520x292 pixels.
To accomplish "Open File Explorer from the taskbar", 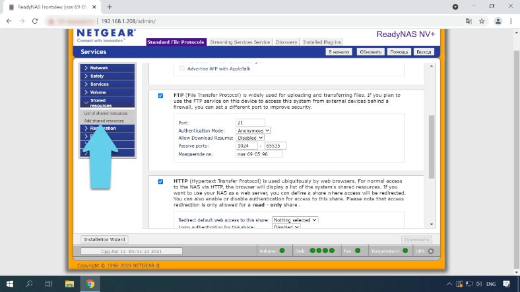I will tap(69, 283).
